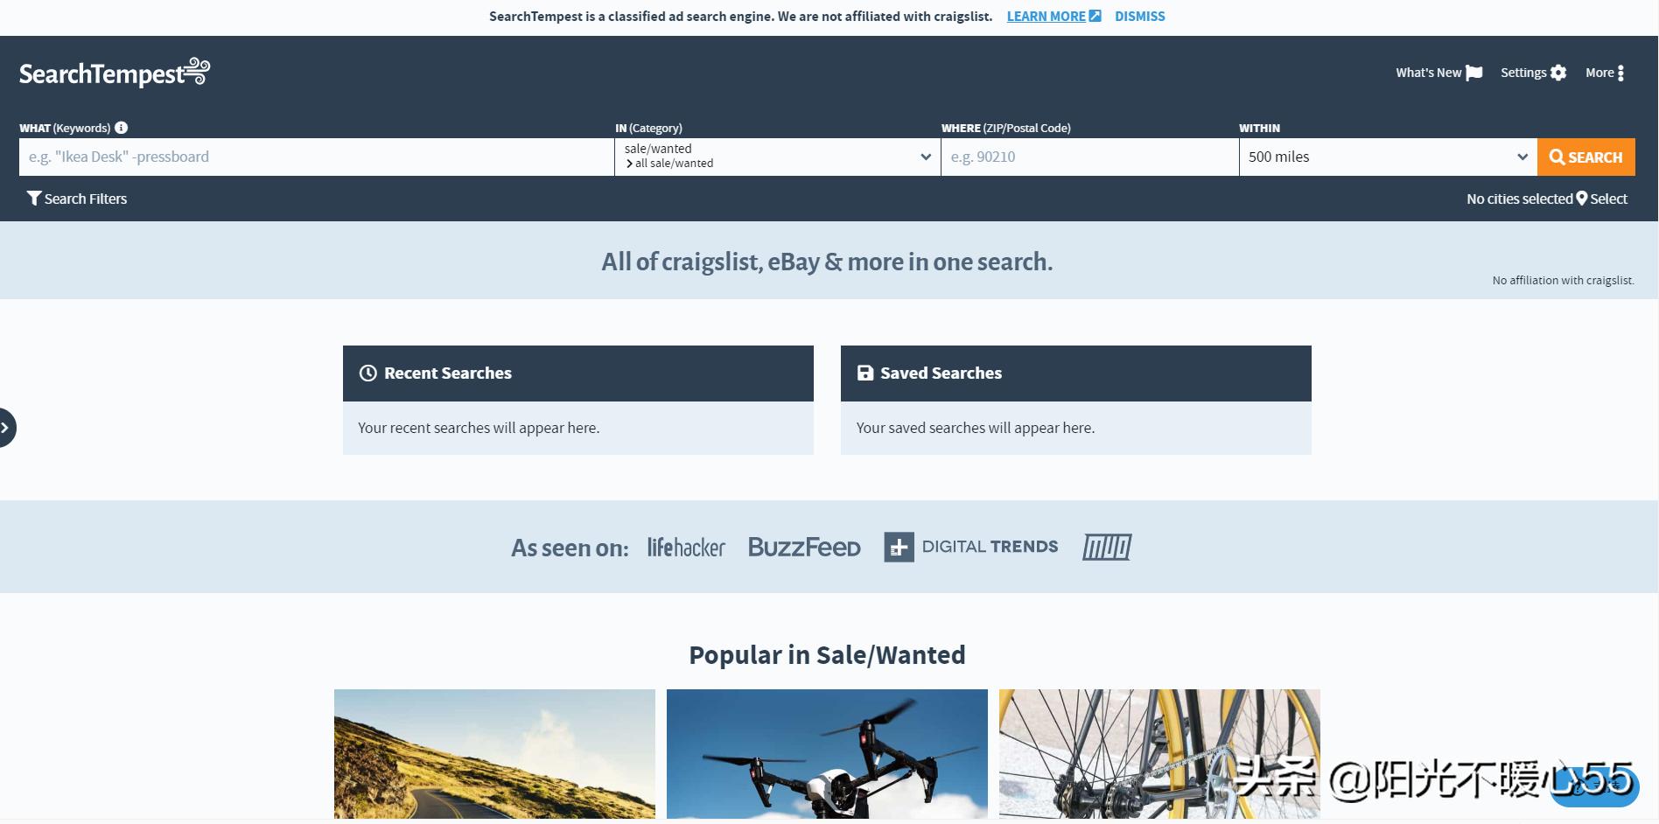Click the MUO logo
The width and height of the screenshot is (1659, 824).
(1107, 548)
